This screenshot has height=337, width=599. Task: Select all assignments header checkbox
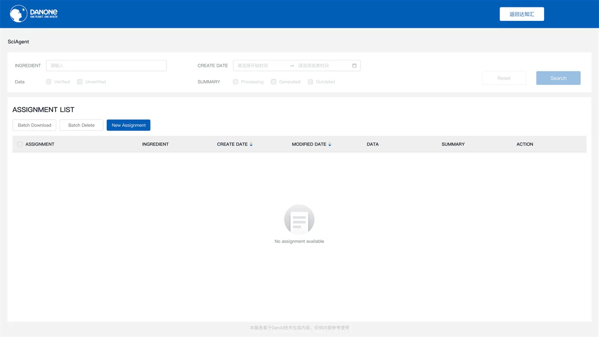pos(20,144)
